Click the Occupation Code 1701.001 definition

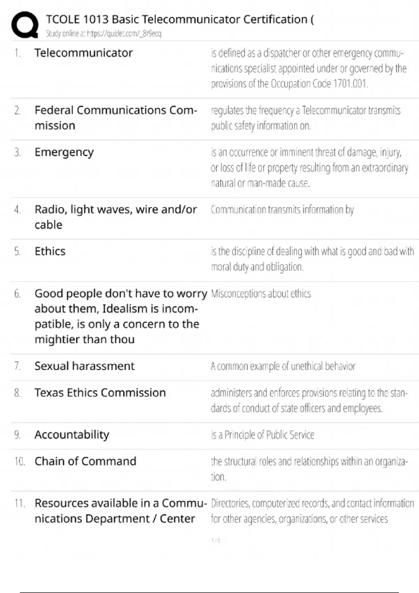(308, 68)
